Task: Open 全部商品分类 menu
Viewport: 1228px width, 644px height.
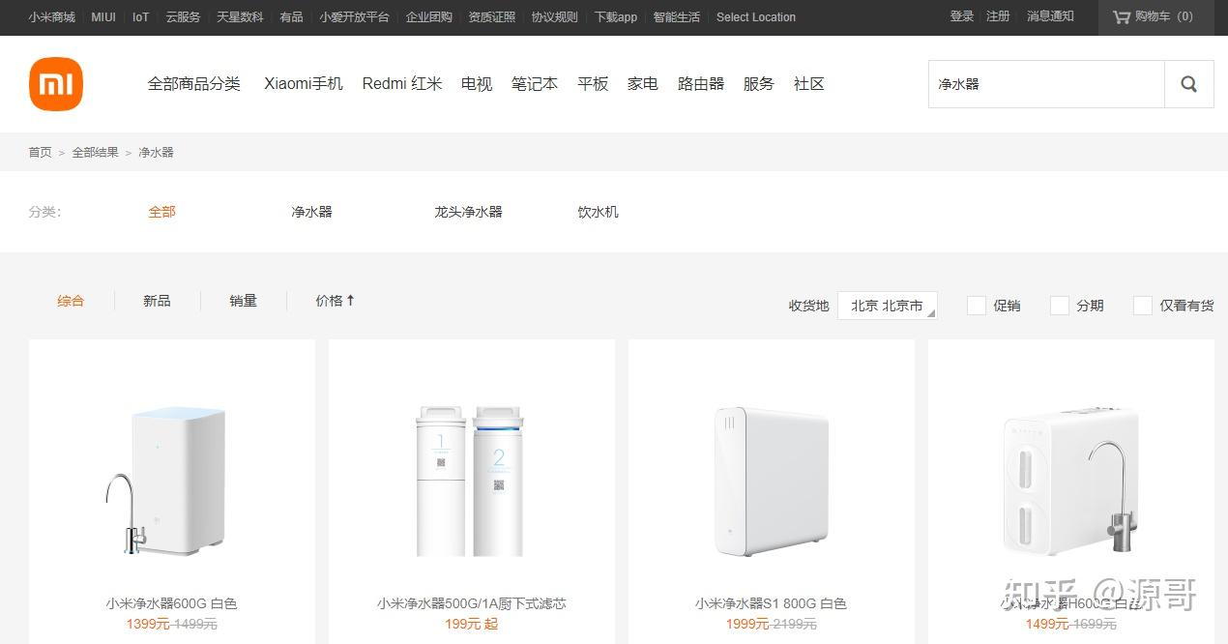Action: tap(193, 84)
